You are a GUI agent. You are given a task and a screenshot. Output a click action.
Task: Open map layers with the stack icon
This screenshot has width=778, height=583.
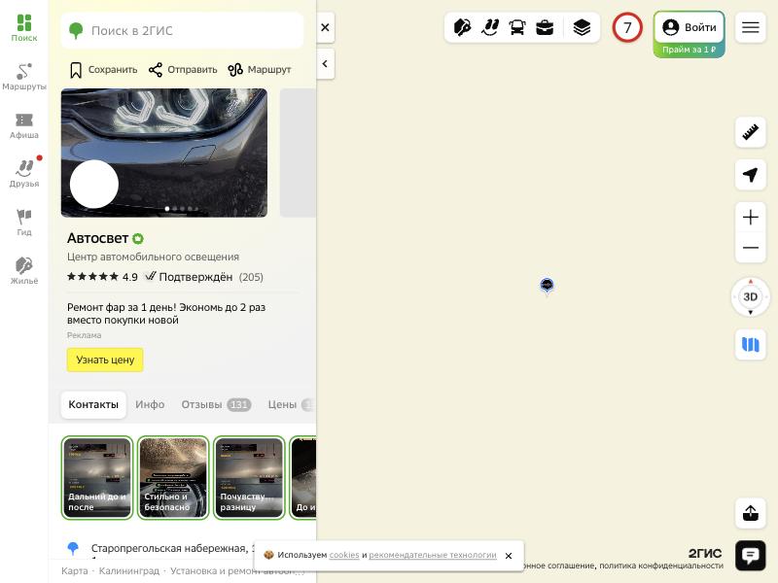point(582,27)
